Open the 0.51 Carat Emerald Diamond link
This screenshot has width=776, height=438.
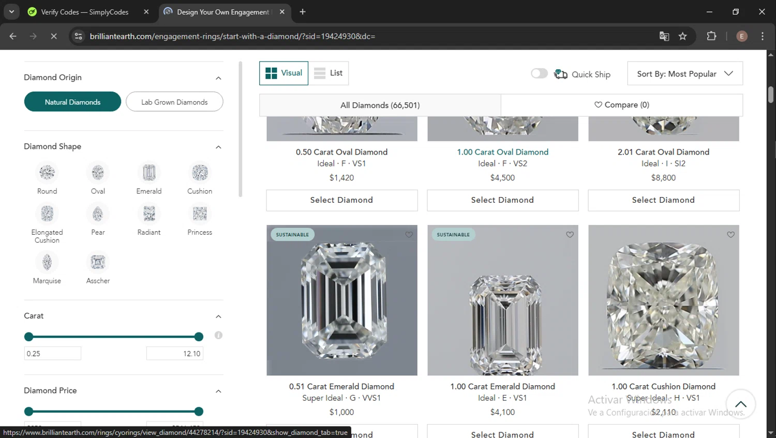tap(341, 386)
